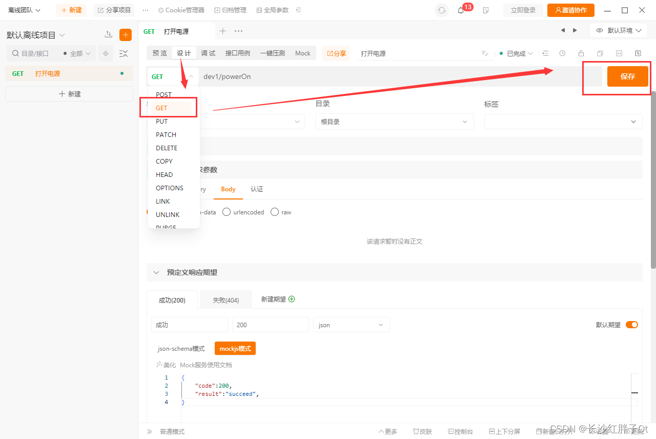
Task: Click the duplicate copy icon in API toolbar
Action: (x=600, y=53)
